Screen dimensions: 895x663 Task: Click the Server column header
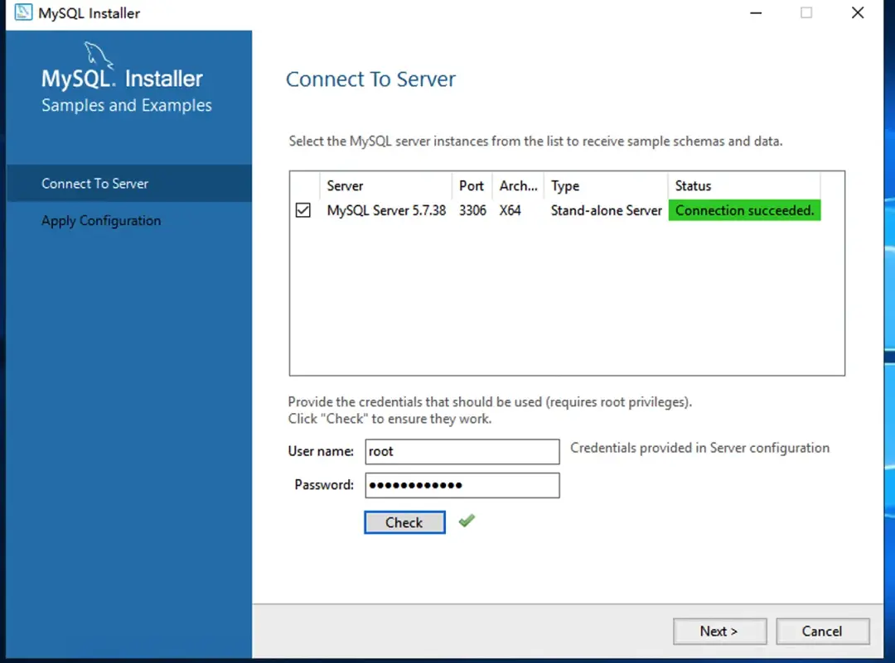345,185
